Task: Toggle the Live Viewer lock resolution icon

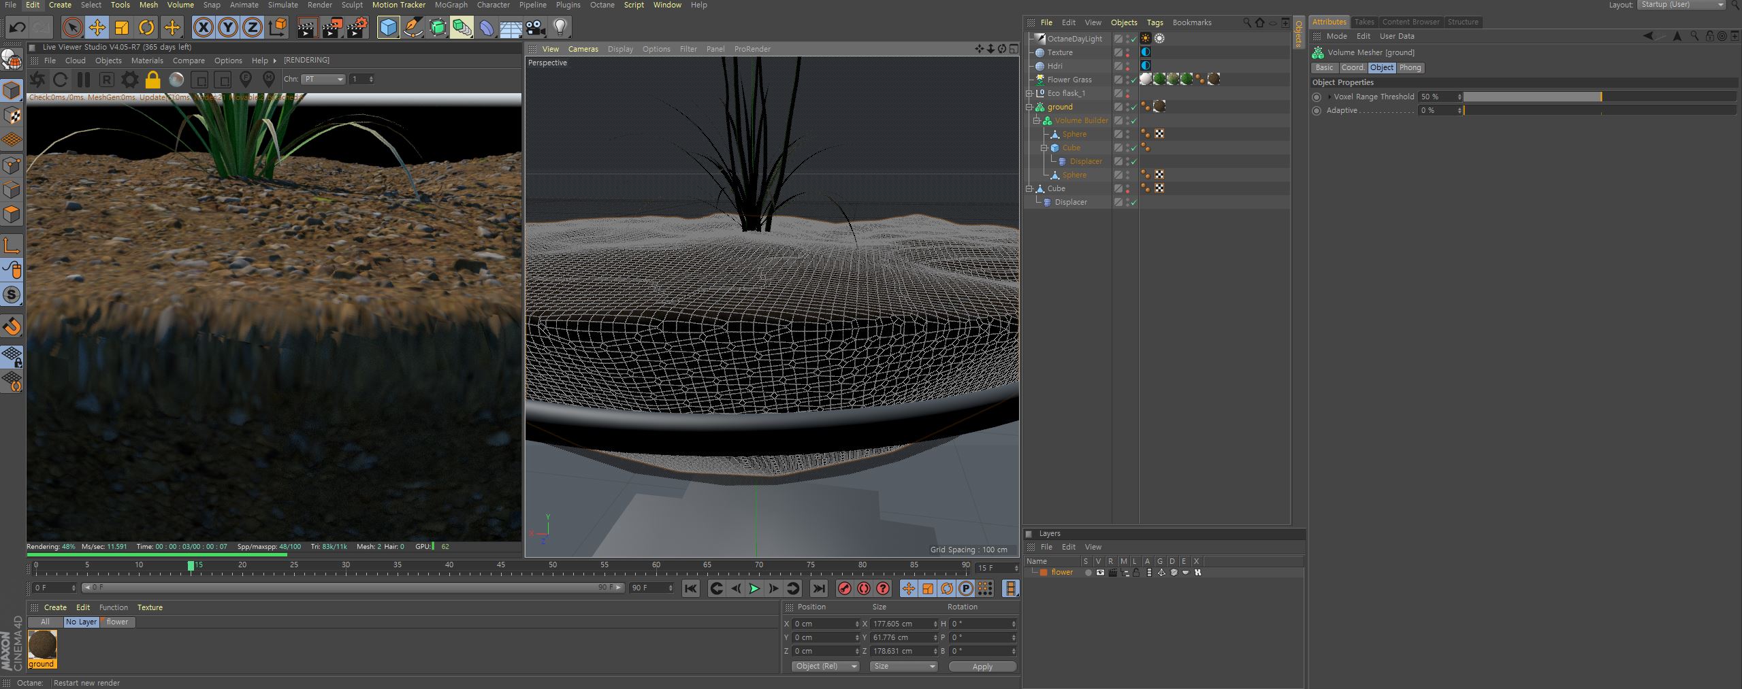Action: click(x=152, y=80)
